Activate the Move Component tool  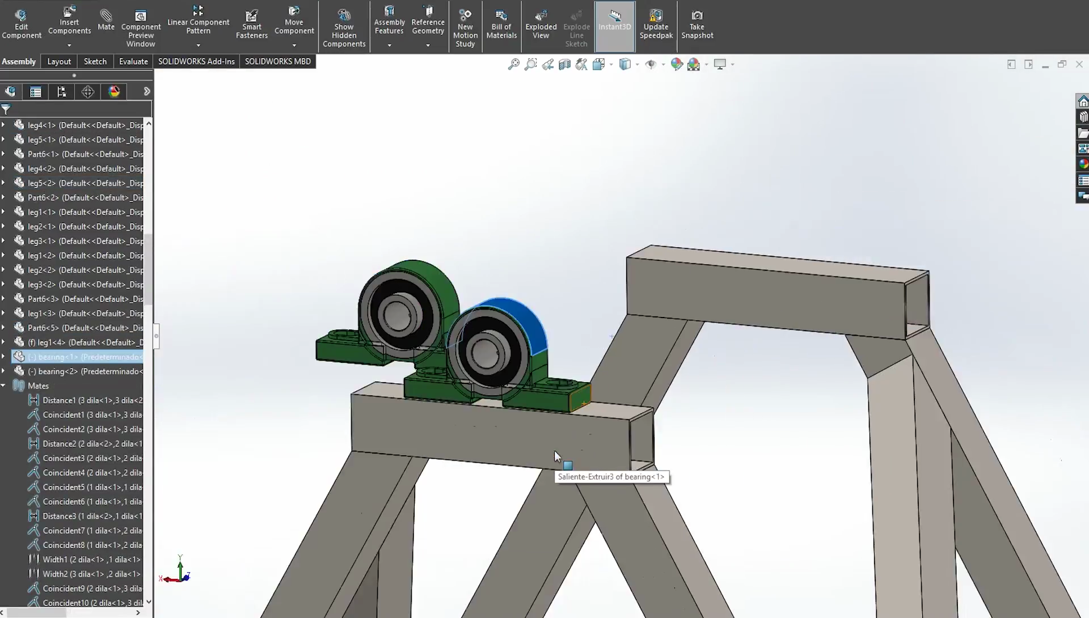(294, 23)
